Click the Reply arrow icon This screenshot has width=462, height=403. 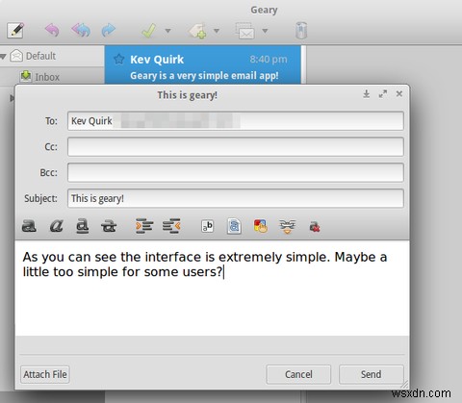coord(52,31)
